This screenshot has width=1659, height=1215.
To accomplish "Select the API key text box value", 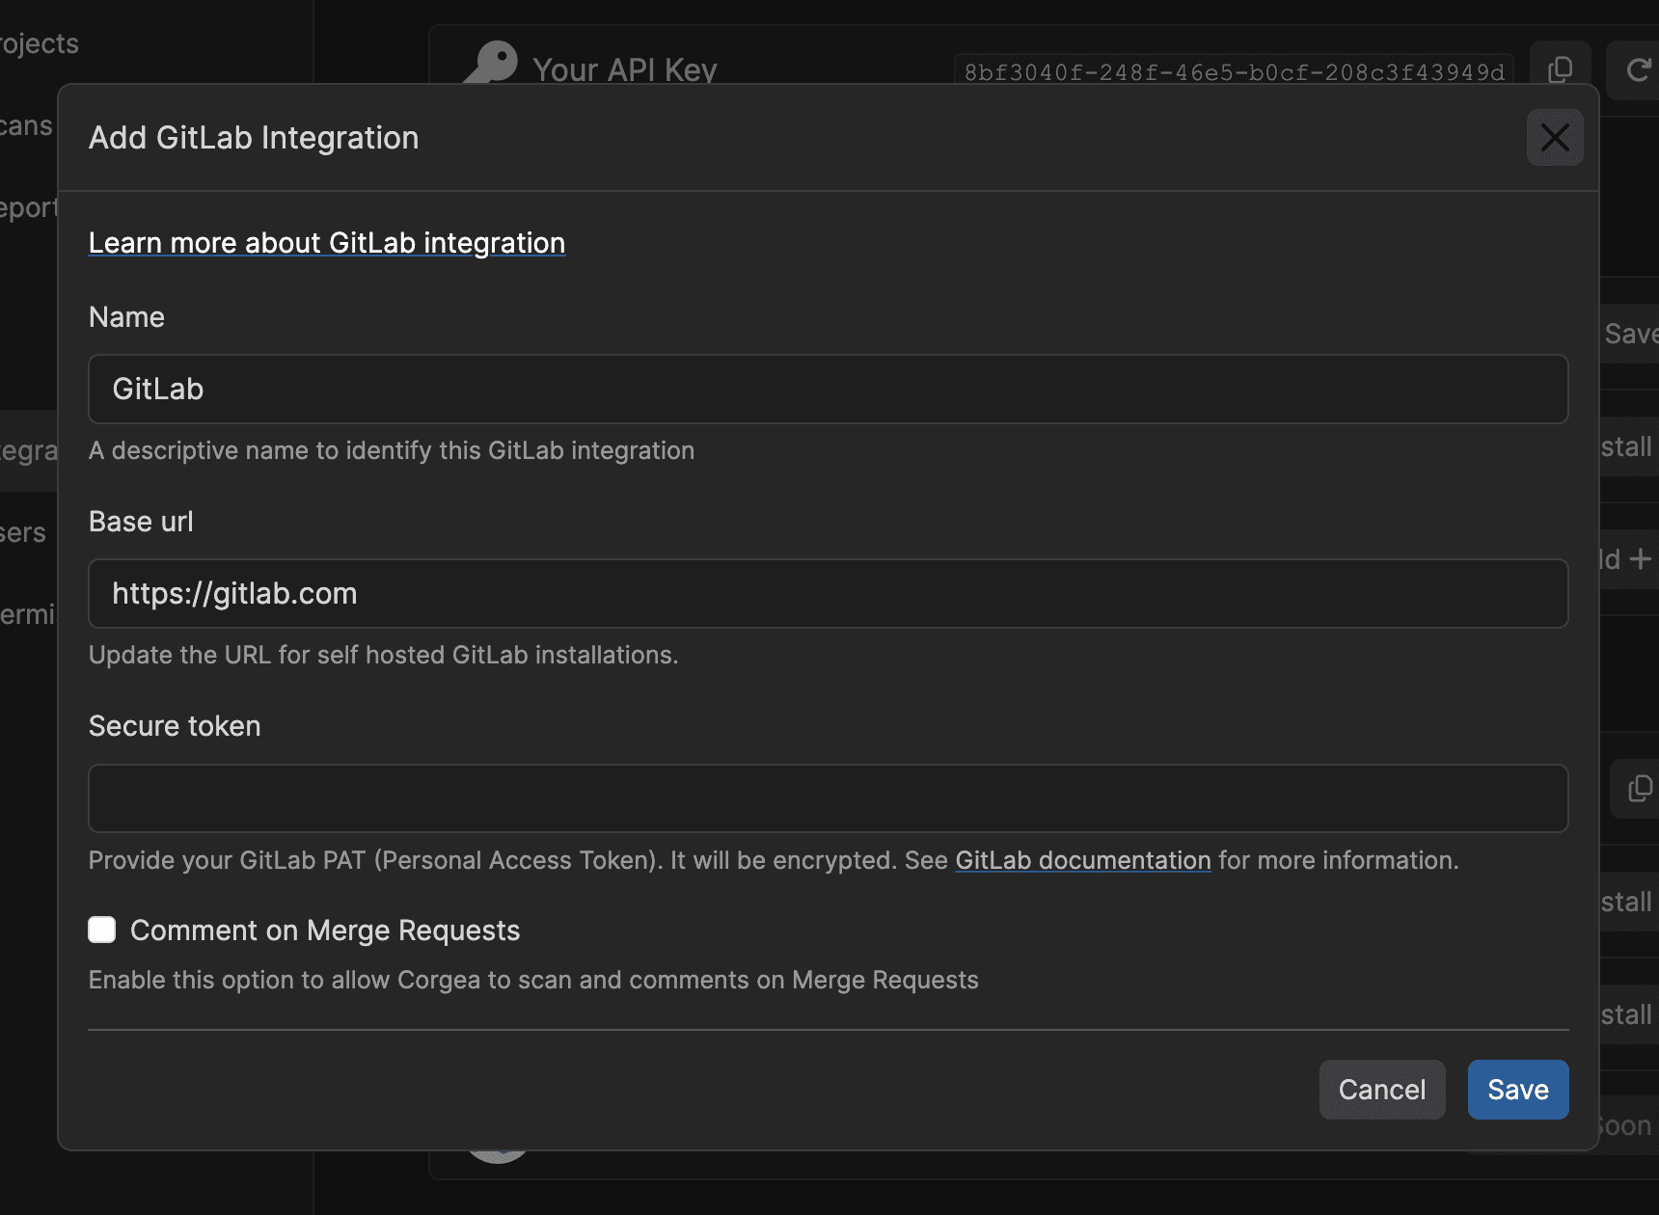I will coord(1233,72).
